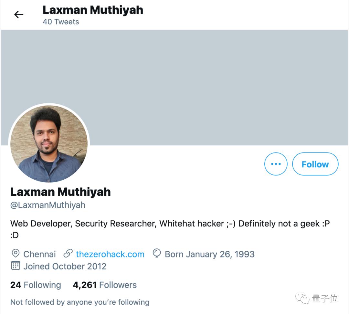
Task: Click the header title Laxman Muthiyah
Action: coord(93,10)
